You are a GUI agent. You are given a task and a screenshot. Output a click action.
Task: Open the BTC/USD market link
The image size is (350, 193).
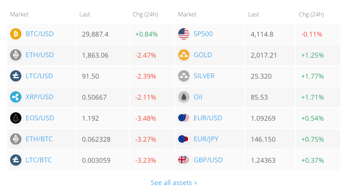(x=39, y=34)
